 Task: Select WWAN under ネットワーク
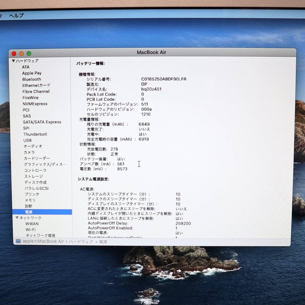(32, 224)
